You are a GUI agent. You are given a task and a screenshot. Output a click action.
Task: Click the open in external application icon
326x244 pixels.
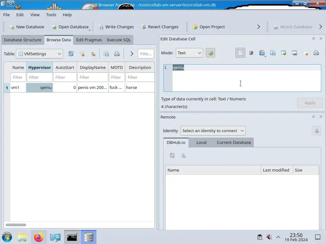pyautogui.click(x=284, y=53)
